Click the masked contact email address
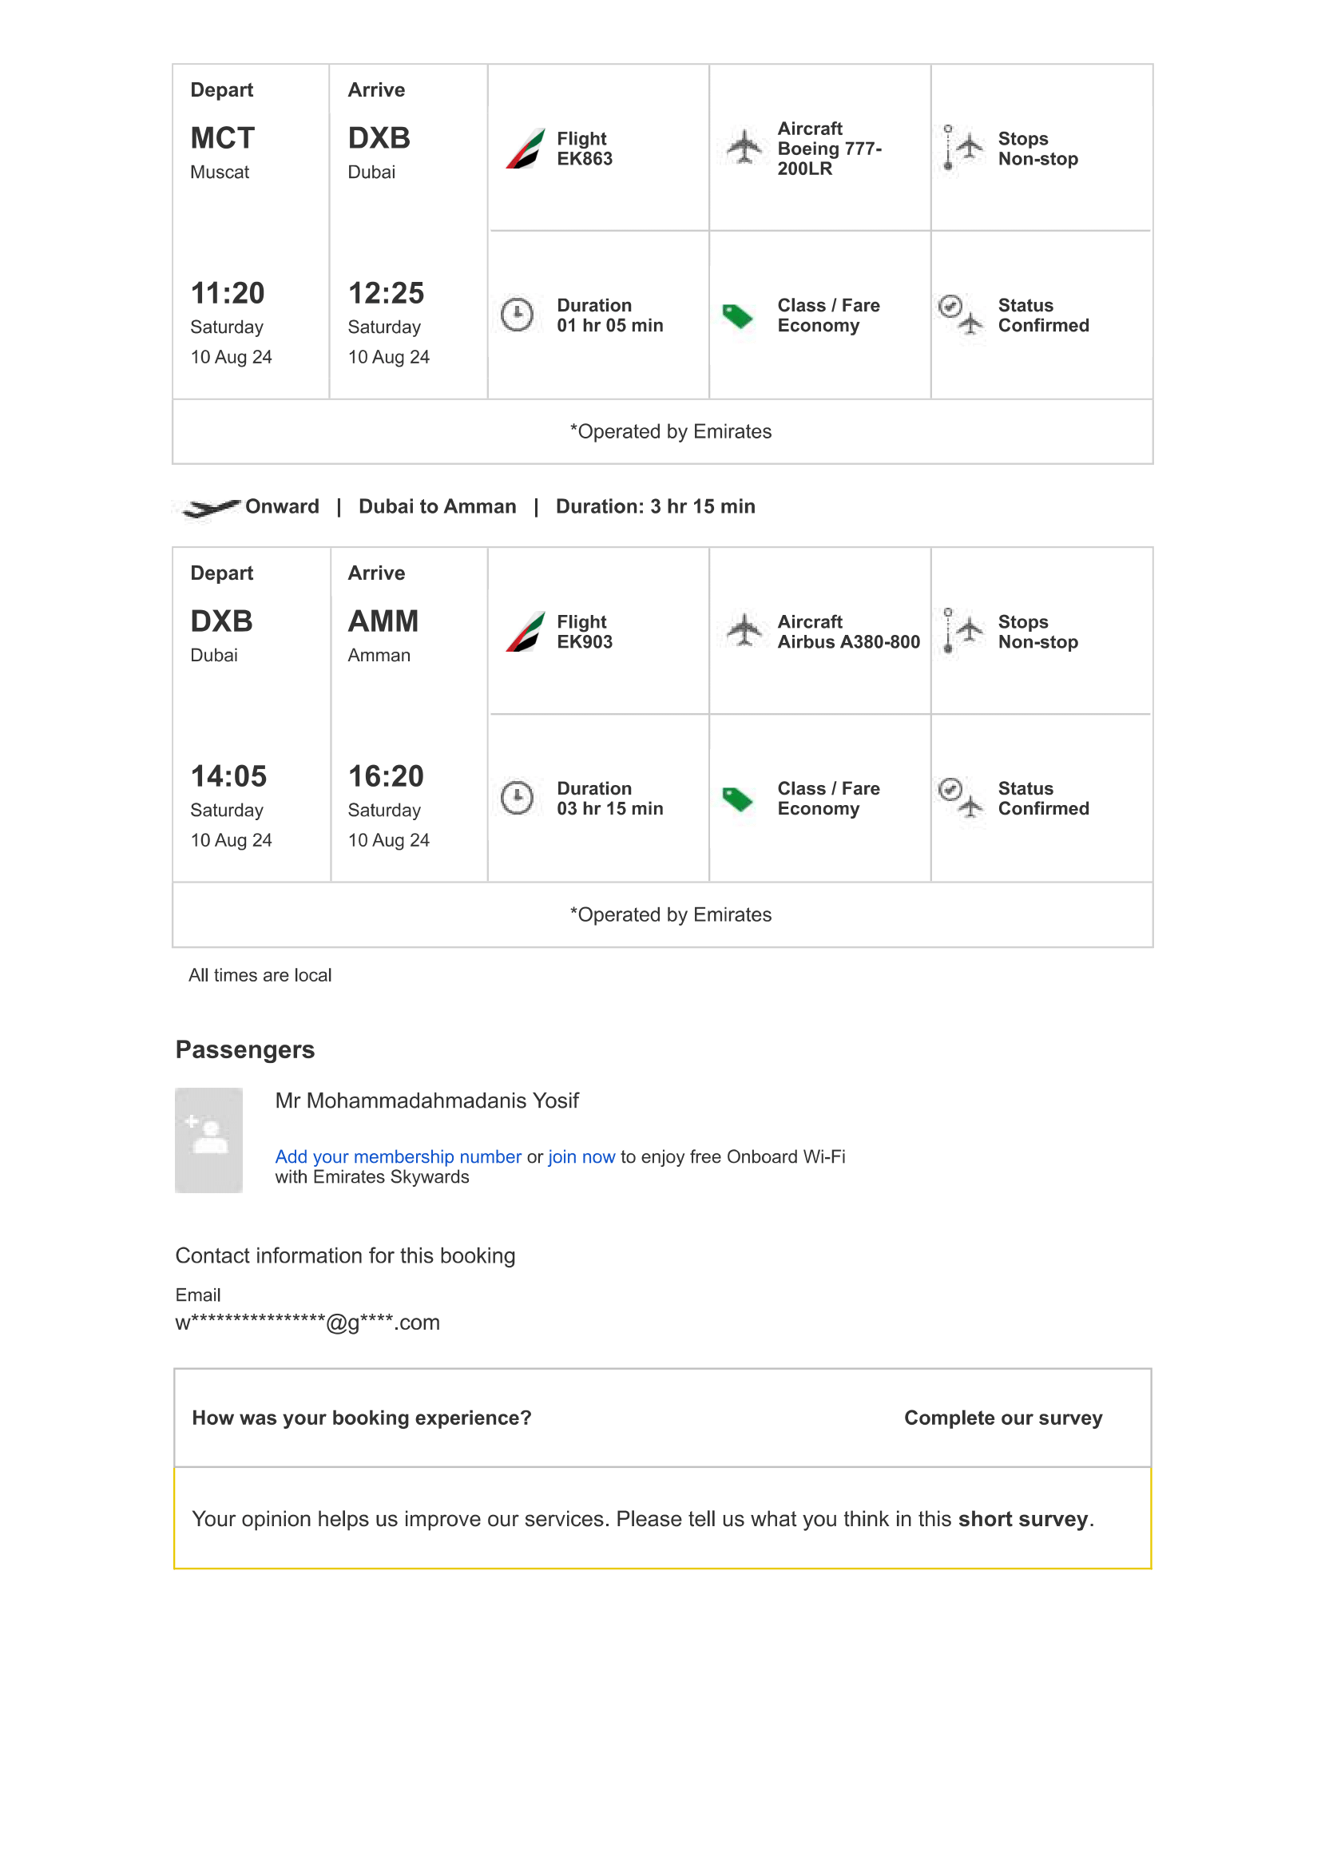 click(307, 1322)
